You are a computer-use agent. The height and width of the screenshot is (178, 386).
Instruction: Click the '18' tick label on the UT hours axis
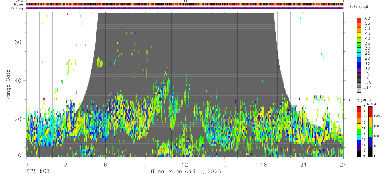pos(264,165)
